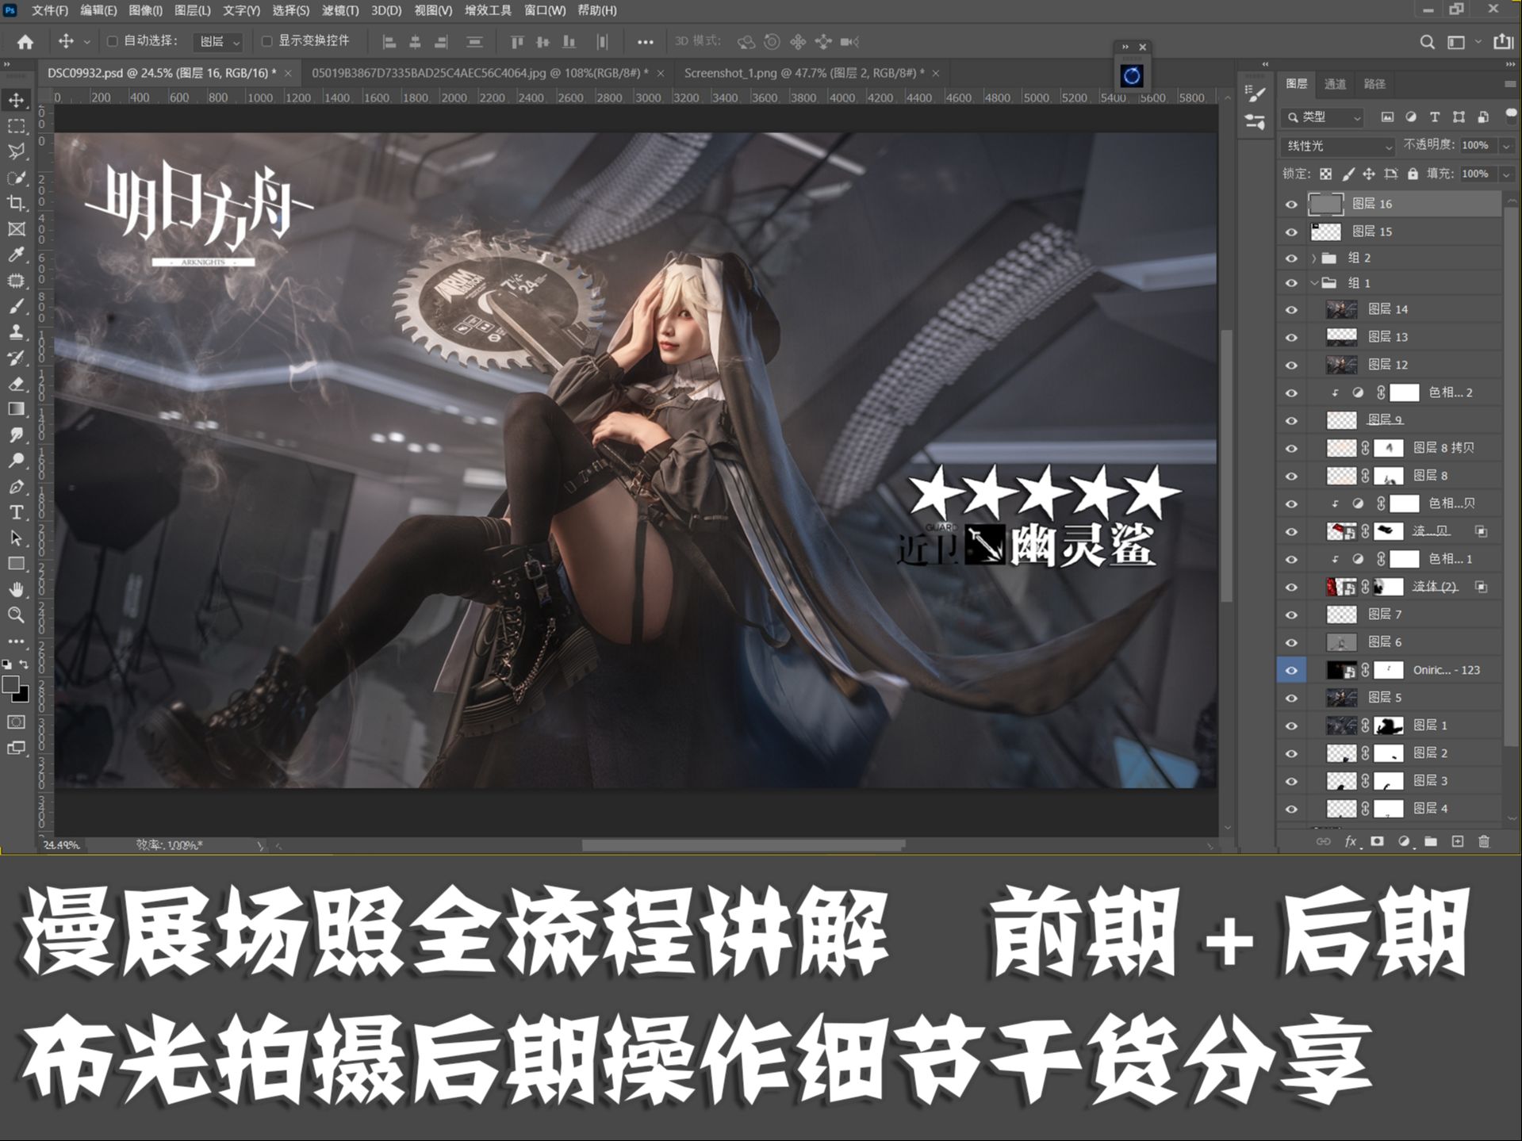Click the share button at top right
Image resolution: width=1522 pixels, height=1141 pixels.
(x=1503, y=42)
